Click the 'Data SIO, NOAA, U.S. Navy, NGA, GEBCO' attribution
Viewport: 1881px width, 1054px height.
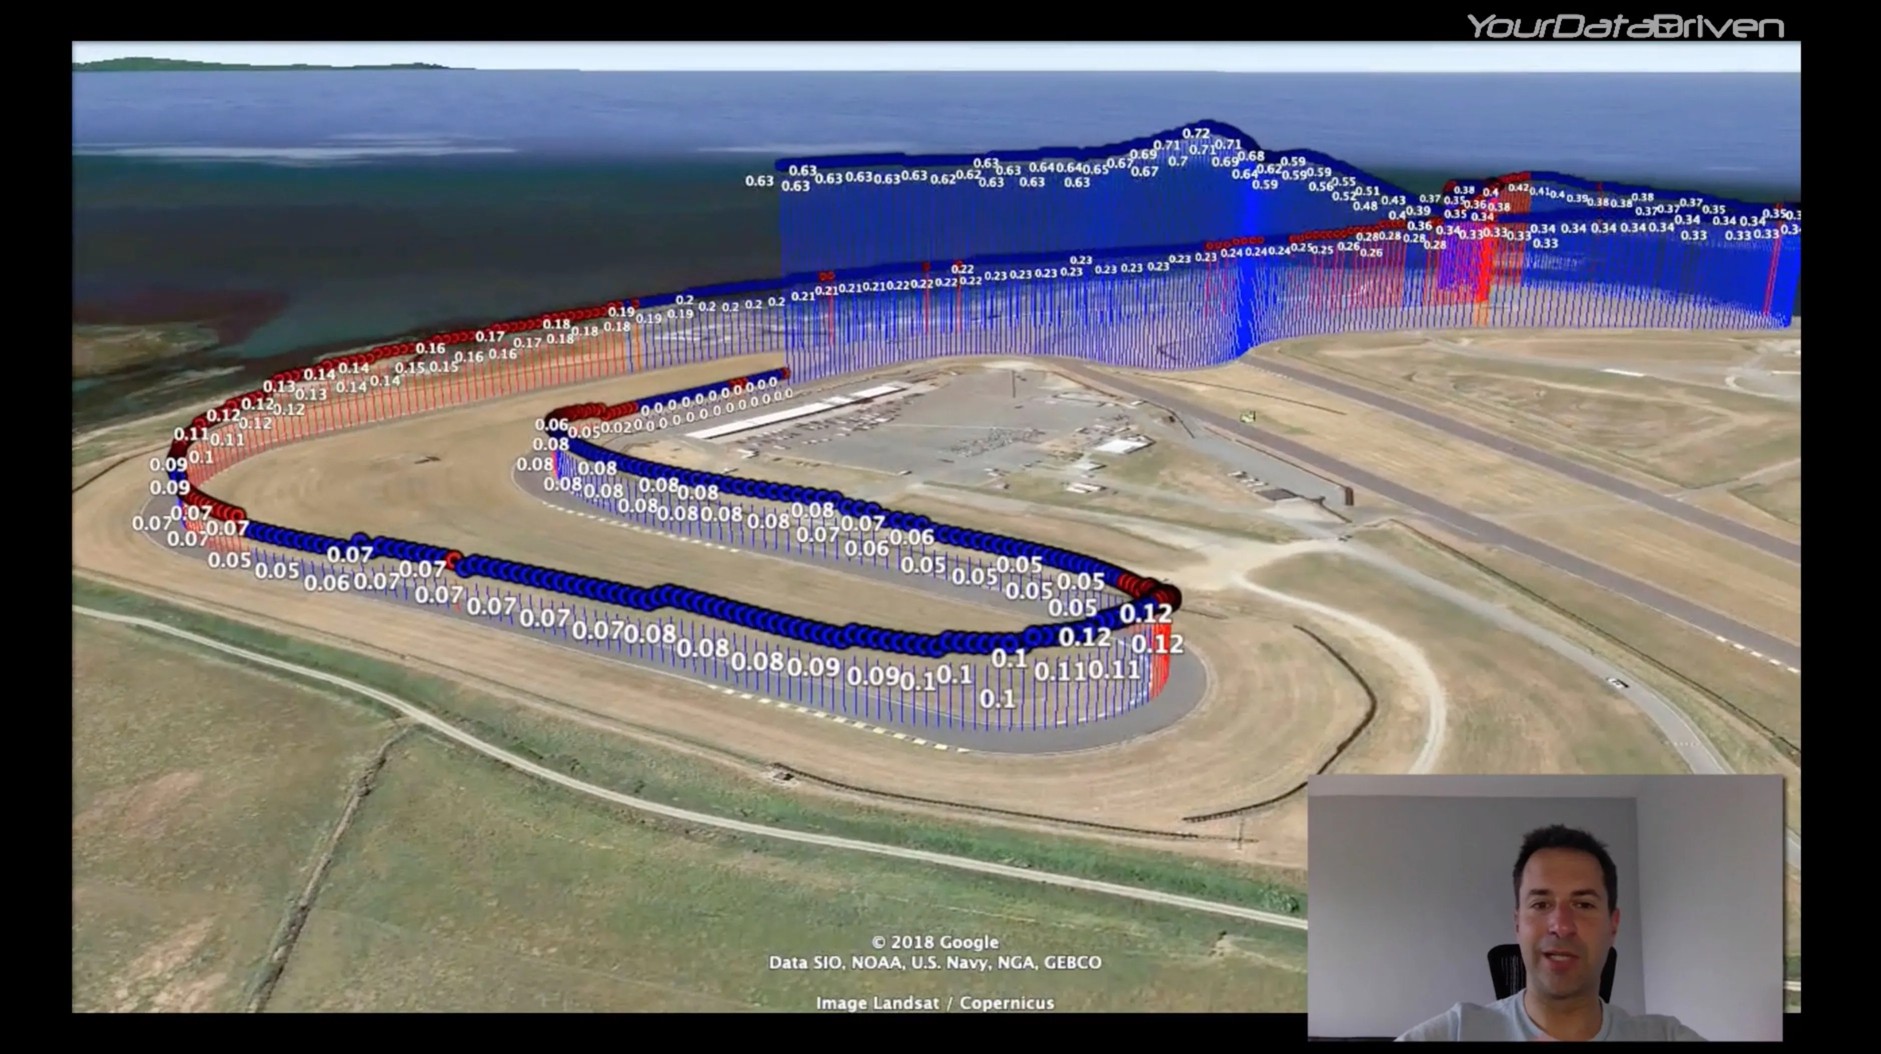point(934,963)
